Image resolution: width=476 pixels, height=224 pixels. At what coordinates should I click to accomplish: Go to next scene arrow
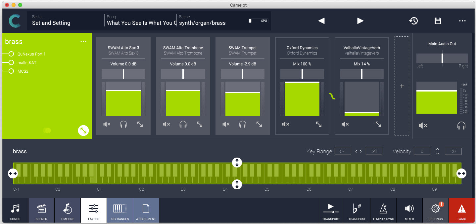(360, 21)
